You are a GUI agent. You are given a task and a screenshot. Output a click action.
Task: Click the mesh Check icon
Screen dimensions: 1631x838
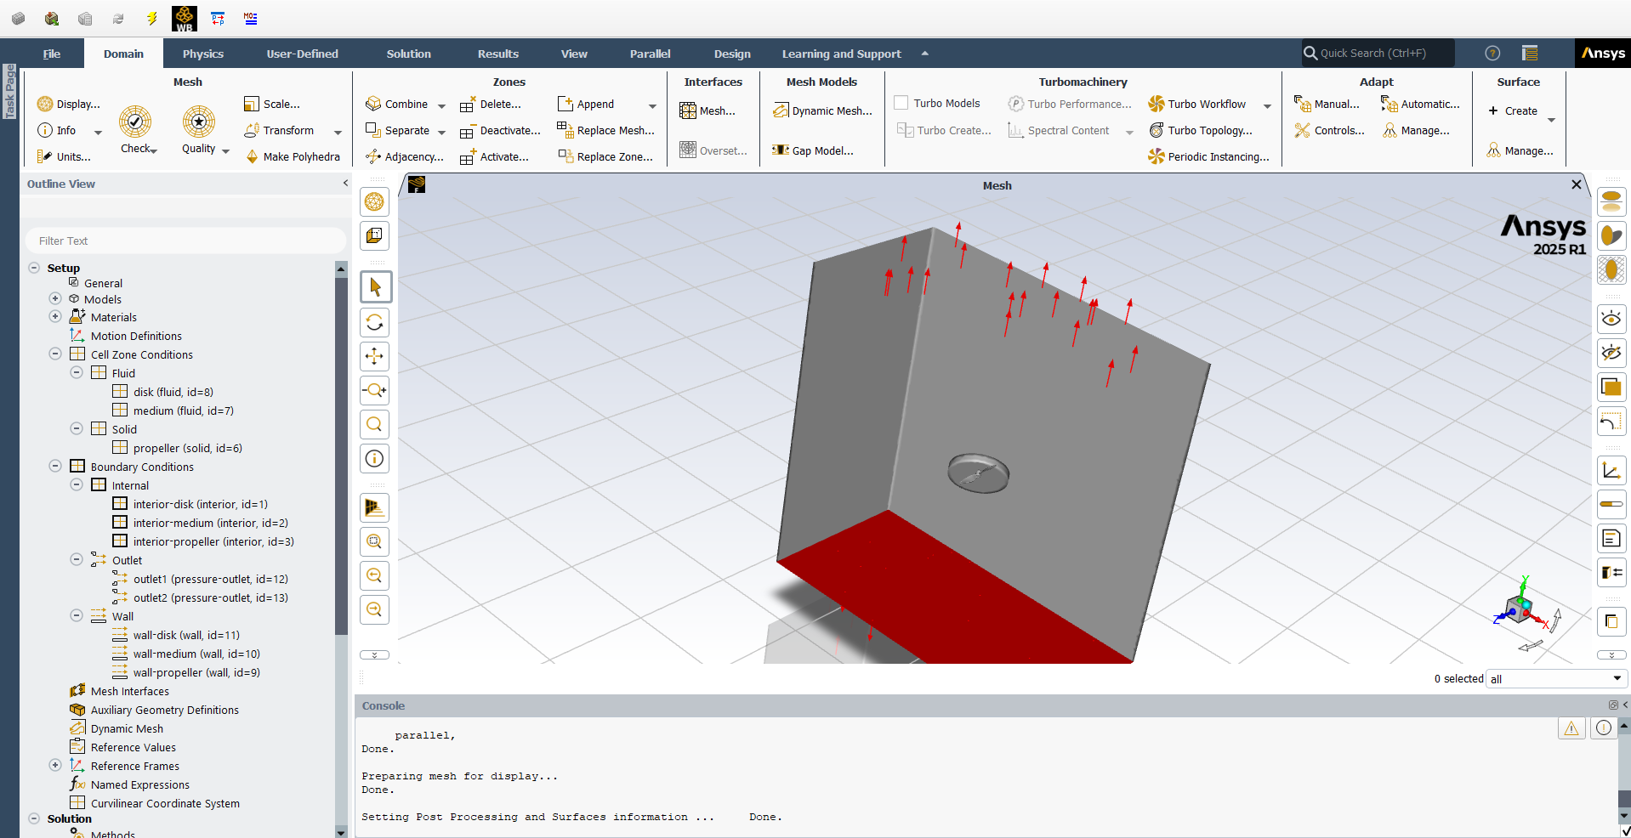(135, 122)
